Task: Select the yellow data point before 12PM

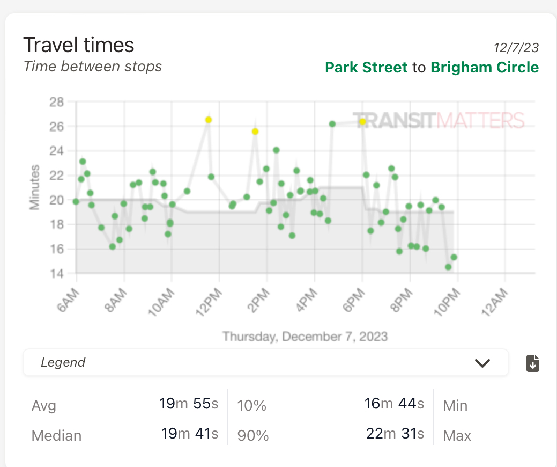Action: [209, 120]
